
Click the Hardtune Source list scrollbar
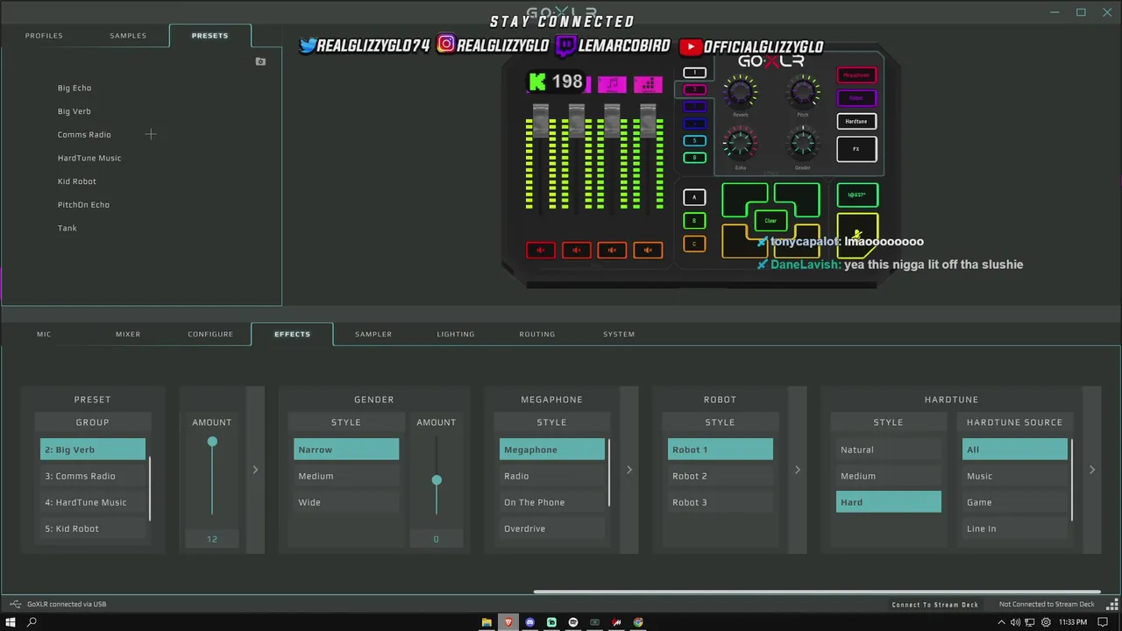[x=1072, y=479]
